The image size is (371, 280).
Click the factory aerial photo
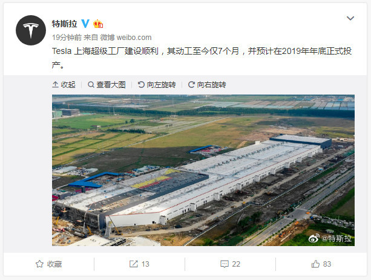coord(203,170)
